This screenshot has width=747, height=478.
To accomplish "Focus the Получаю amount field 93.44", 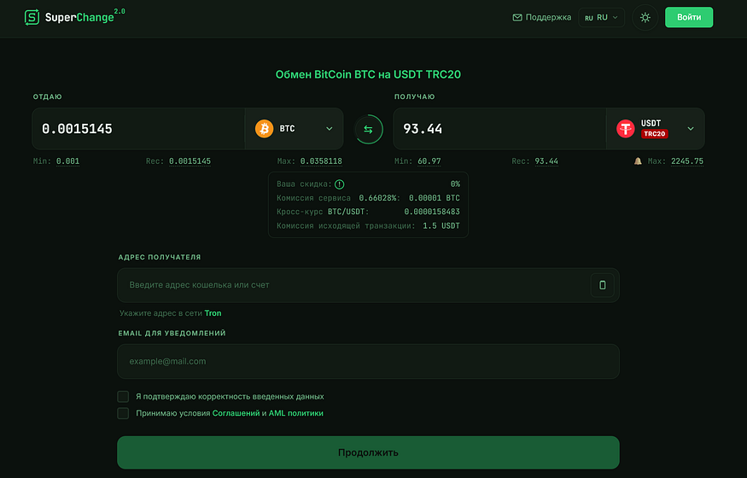I will [499, 129].
